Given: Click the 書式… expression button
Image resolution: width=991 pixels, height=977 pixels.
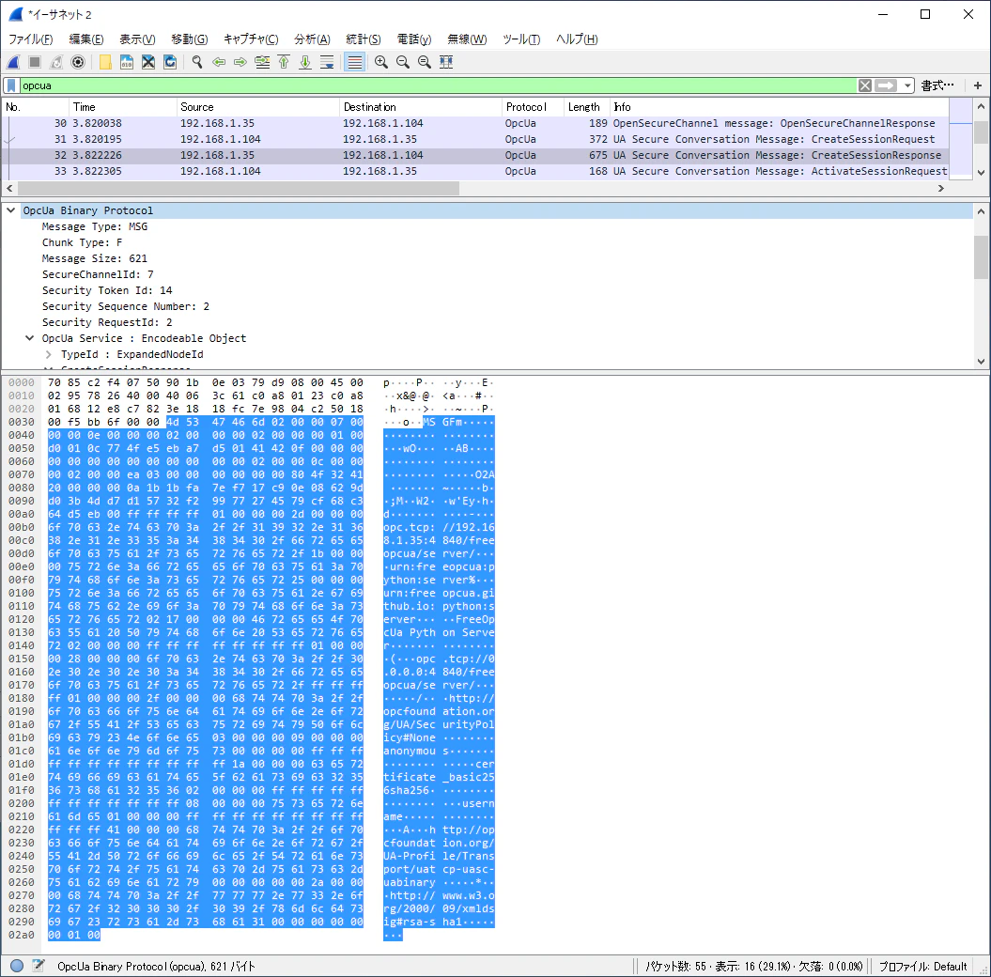Looking at the screenshot, I should click(x=937, y=85).
